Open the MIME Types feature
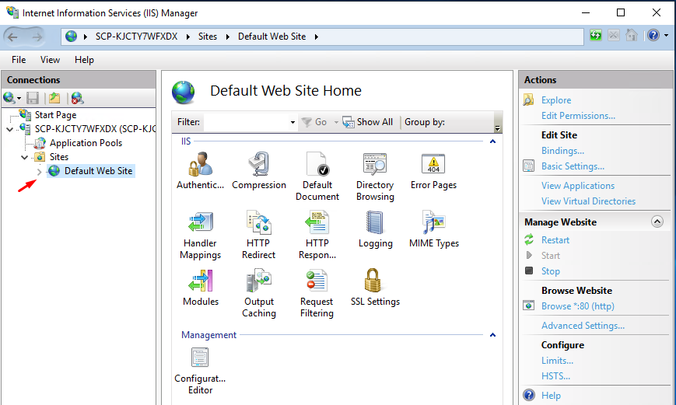676x405 pixels. pyautogui.click(x=434, y=229)
